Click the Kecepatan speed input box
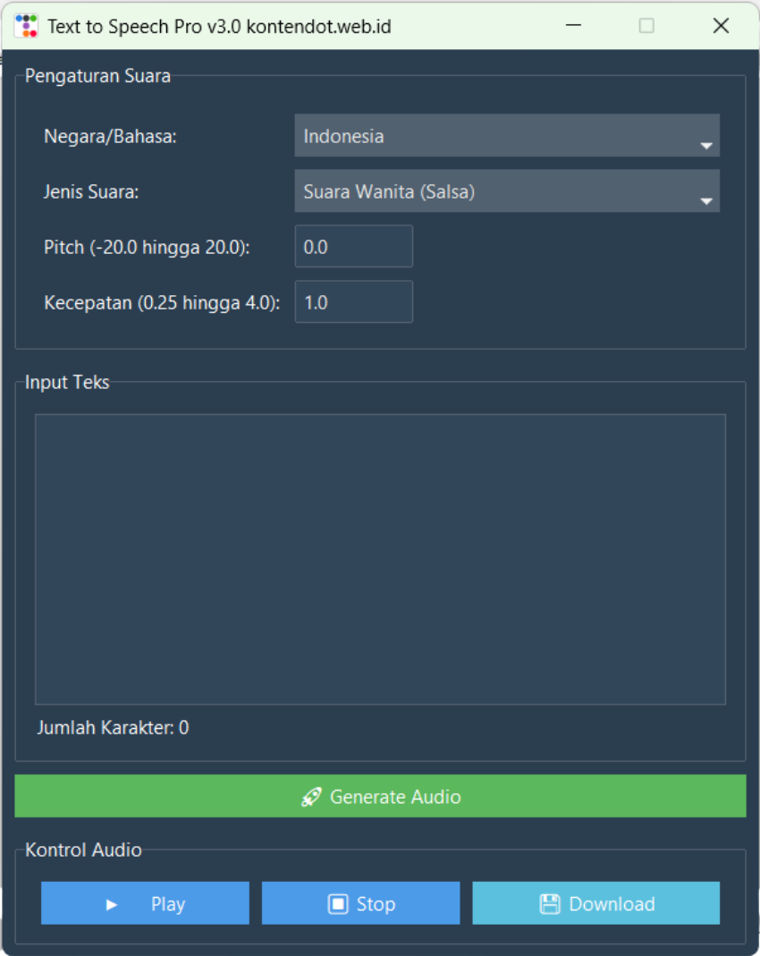760x956 pixels. click(x=353, y=302)
